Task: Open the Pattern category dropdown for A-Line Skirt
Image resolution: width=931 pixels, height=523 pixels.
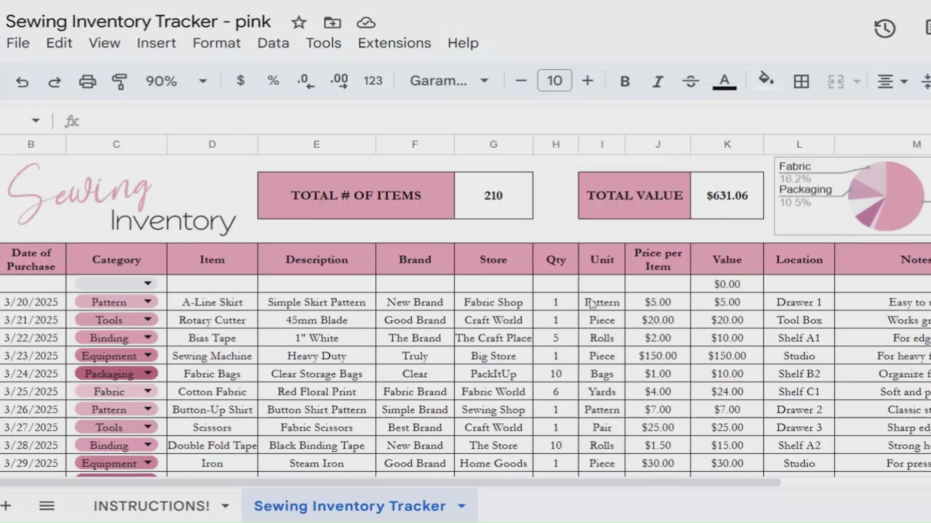Action: point(148,301)
